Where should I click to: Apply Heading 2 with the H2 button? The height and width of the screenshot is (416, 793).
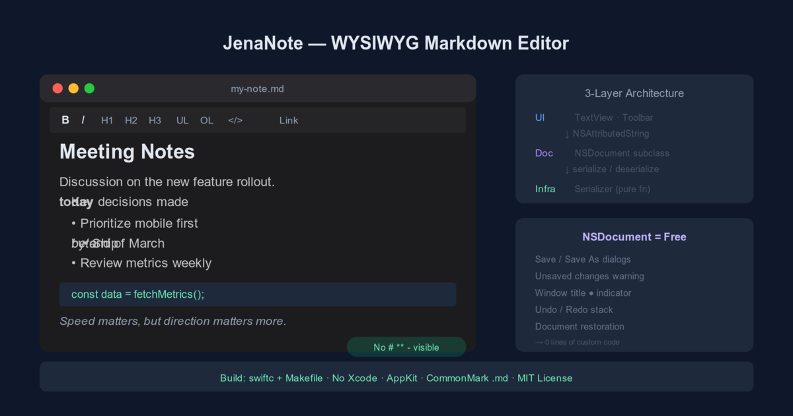tap(131, 120)
